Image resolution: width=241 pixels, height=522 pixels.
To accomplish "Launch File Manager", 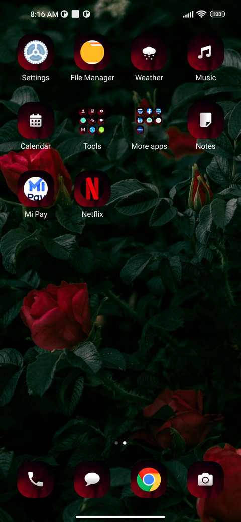I will coord(92,52).
